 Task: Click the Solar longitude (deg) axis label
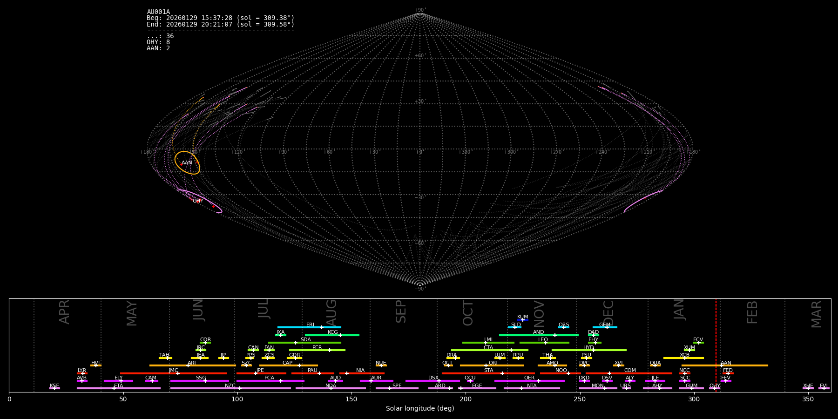coord(420,409)
